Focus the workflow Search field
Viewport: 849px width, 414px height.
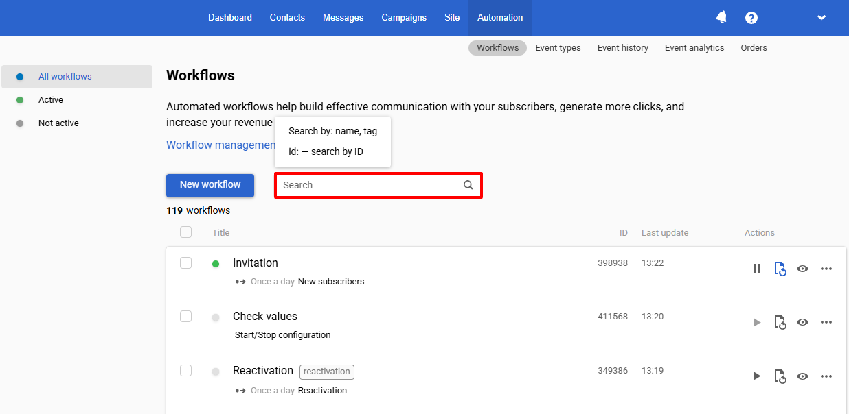pyautogui.click(x=378, y=186)
